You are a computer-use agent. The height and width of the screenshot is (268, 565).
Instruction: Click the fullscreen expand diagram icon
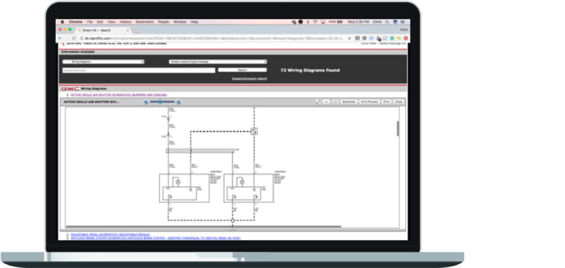click(318, 102)
